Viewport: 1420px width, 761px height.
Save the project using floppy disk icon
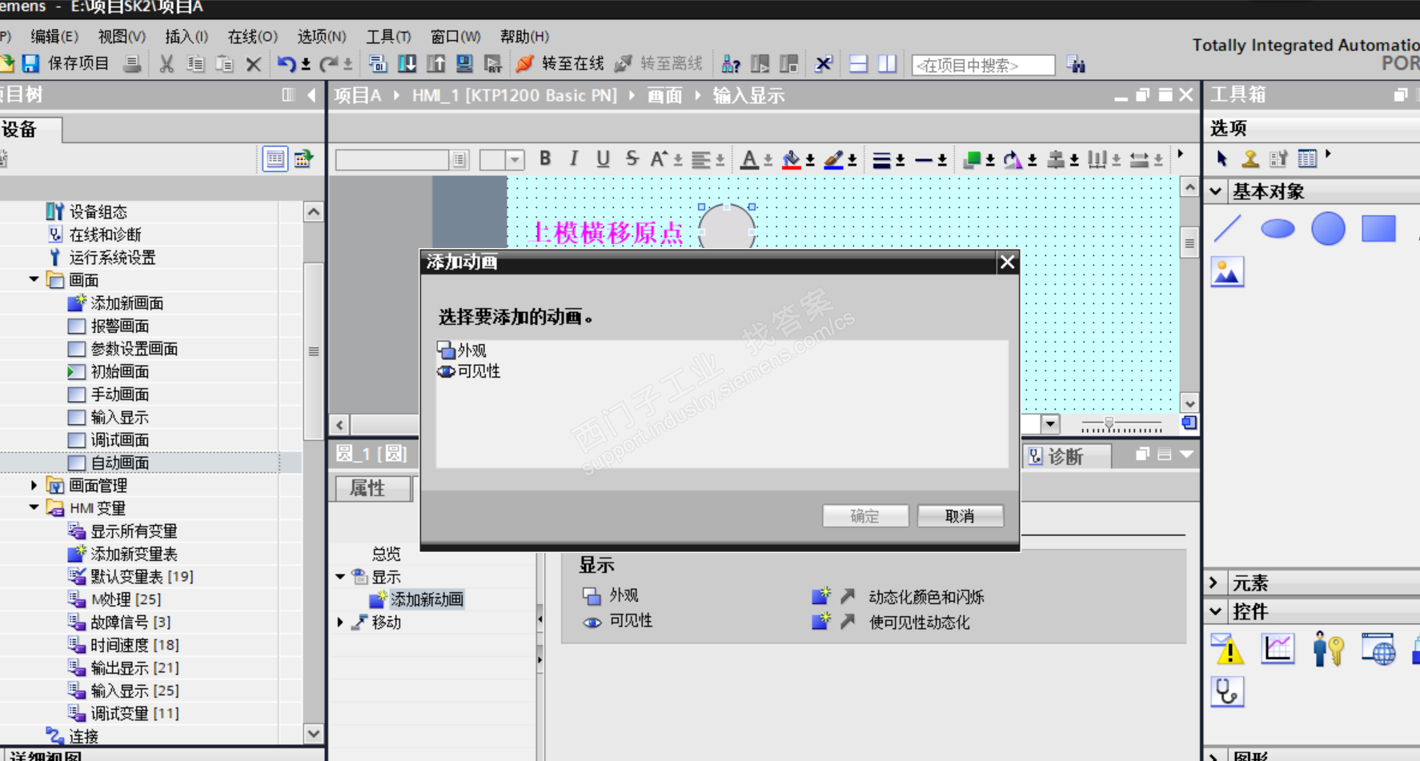[x=31, y=63]
